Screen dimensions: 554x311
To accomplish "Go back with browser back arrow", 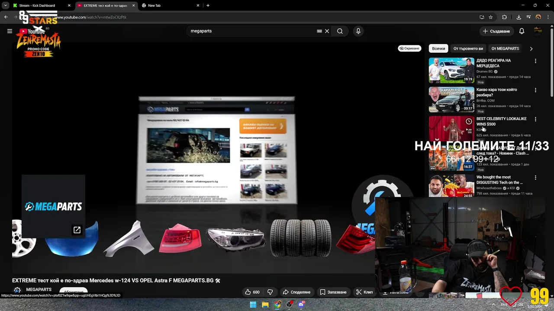I will (6, 17).
